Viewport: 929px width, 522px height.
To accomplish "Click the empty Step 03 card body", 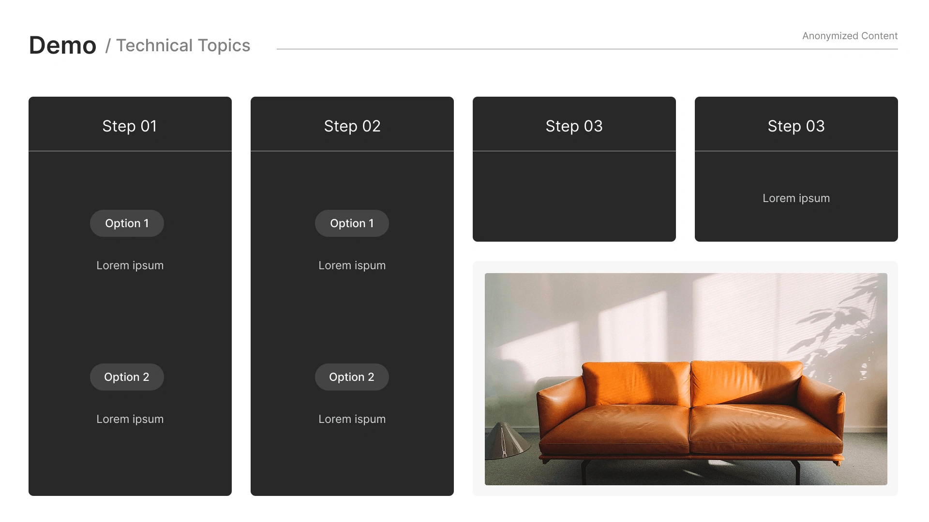I will (574, 196).
